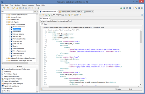145x94 pixels.
Task: Click the yellow arrow document icon in Studio toolbar
Action: click(x=75, y=15)
